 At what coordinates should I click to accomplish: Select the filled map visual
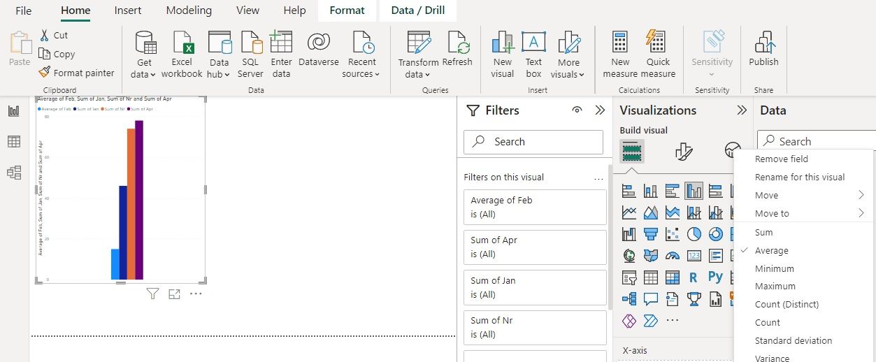pos(651,256)
